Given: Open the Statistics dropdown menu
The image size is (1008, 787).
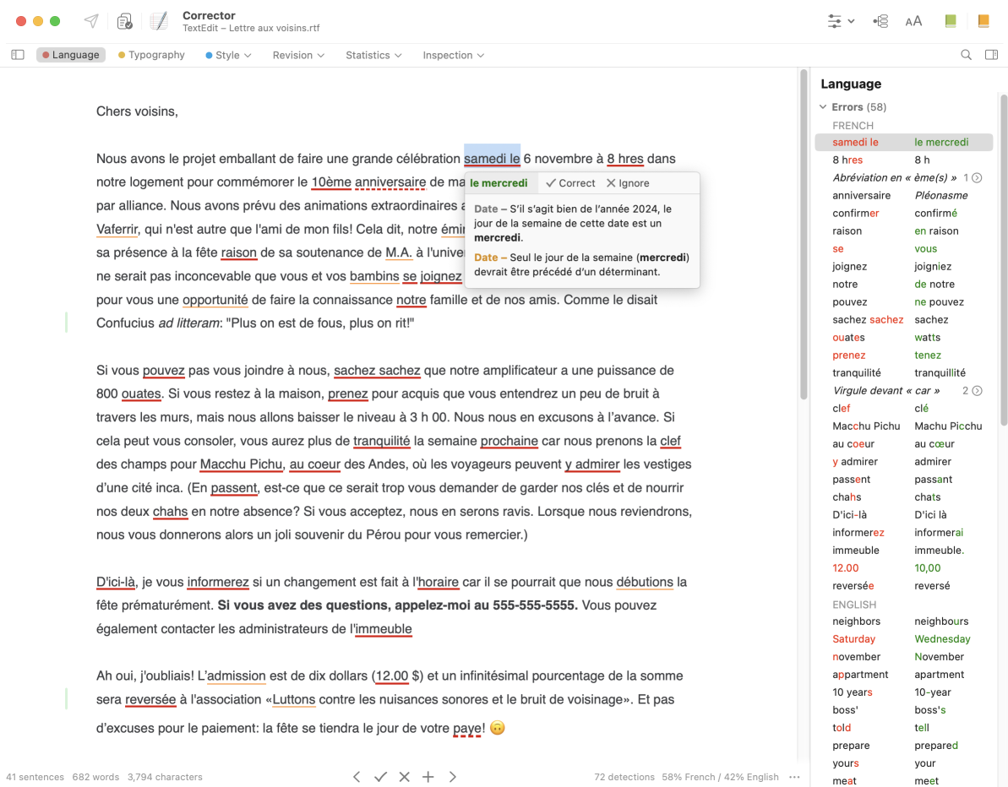Looking at the screenshot, I should pyautogui.click(x=373, y=55).
